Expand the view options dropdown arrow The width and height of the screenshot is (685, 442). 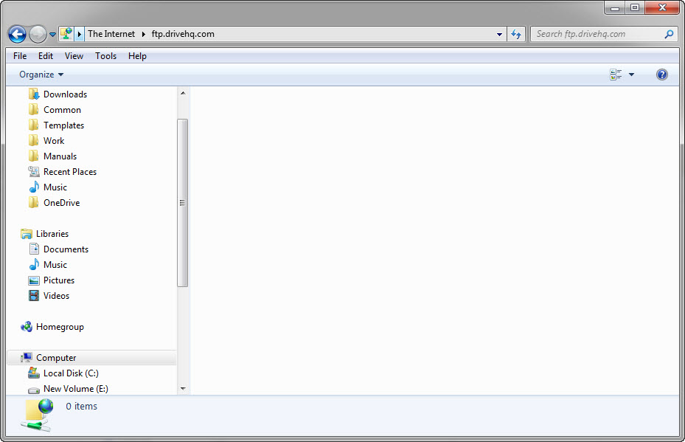[x=631, y=75]
